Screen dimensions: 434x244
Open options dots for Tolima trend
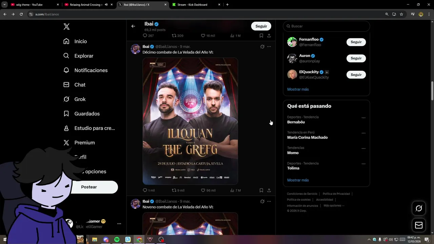coord(363,164)
